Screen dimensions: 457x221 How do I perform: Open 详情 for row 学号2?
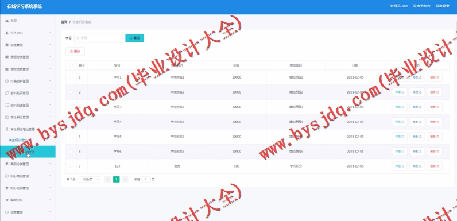400,92
